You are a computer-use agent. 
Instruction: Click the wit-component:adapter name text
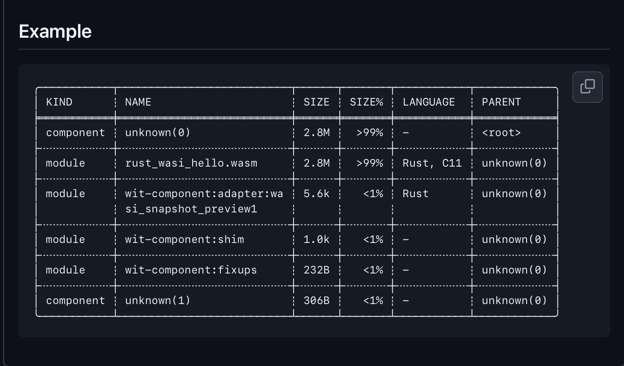[x=204, y=194]
